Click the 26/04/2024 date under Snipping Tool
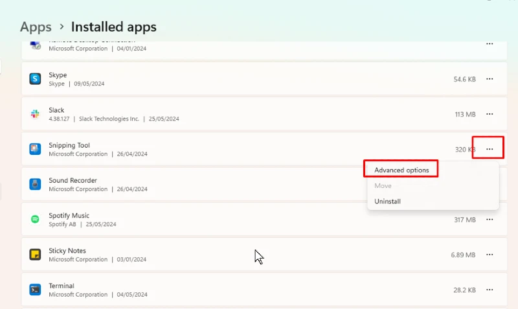 click(x=132, y=154)
